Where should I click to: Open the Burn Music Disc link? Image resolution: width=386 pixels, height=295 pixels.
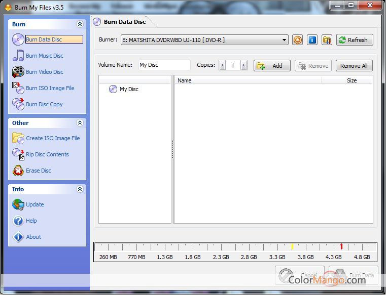coord(45,56)
